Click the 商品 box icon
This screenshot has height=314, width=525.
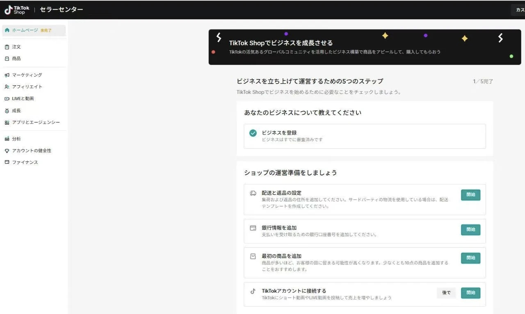pyautogui.click(x=7, y=59)
